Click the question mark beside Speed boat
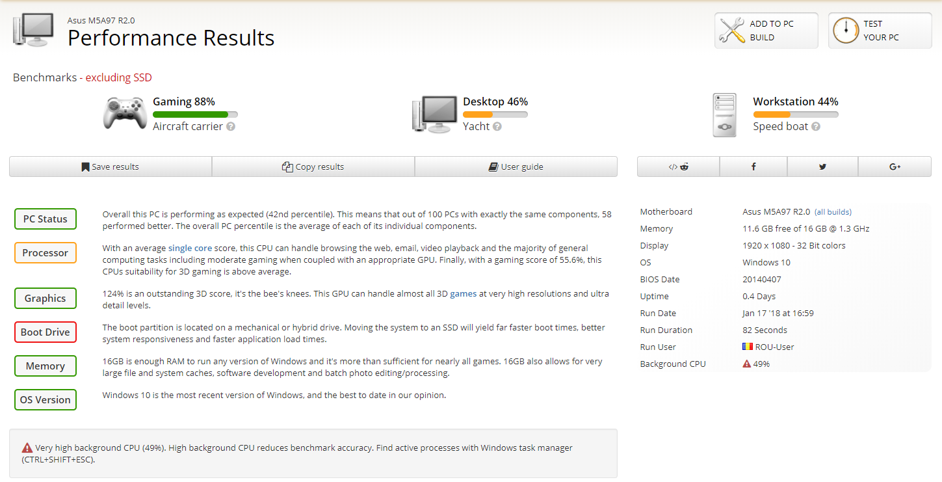The image size is (942, 482). point(816,127)
